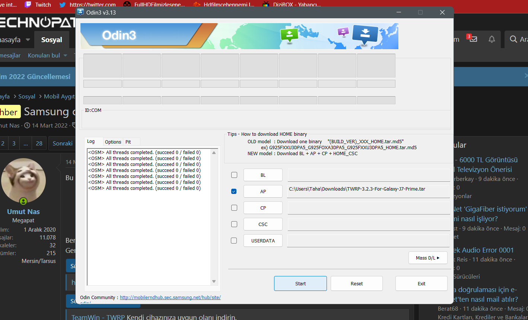Browse for a CSC file
Viewport: 528px width, 320px height.
coord(263,224)
